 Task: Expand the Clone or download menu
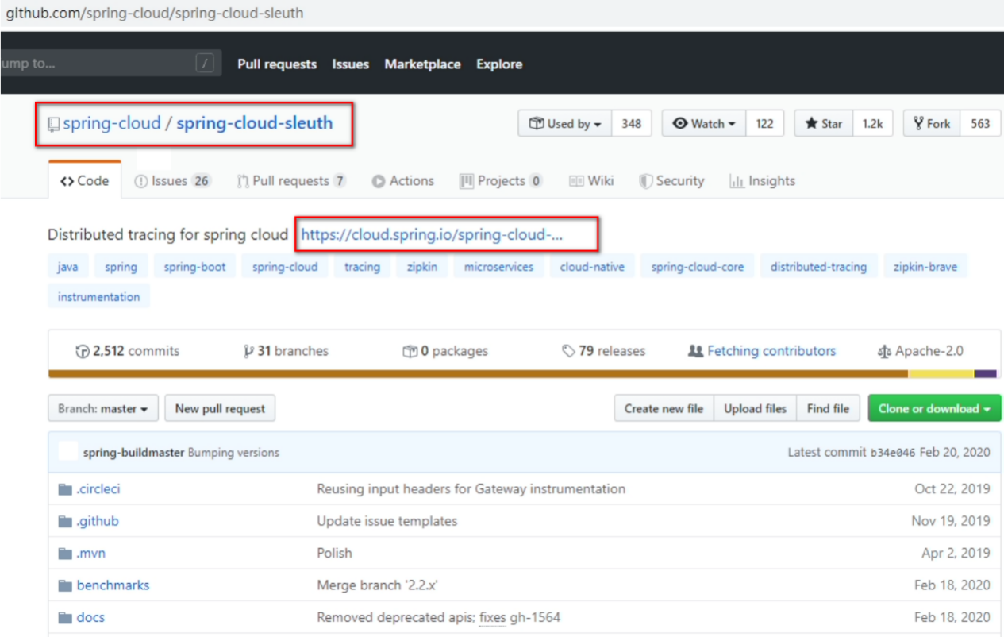934,409
